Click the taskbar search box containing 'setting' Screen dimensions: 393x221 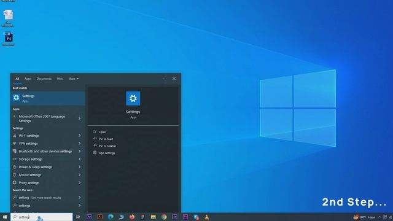pyautogui.click(x=42, y=217)
